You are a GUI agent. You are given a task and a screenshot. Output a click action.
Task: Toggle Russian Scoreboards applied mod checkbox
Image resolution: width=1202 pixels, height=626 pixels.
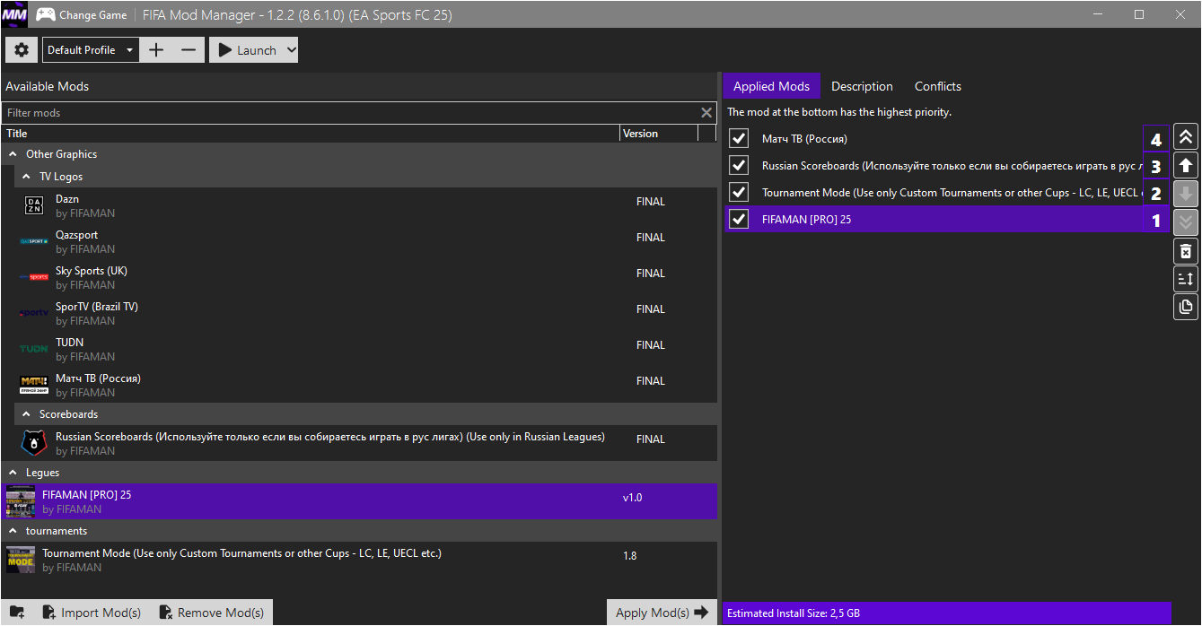click(x=739, y=165)
